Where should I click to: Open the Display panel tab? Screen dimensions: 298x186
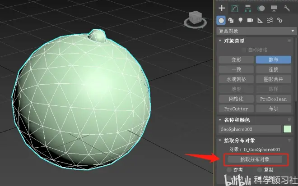coord(274,9)
